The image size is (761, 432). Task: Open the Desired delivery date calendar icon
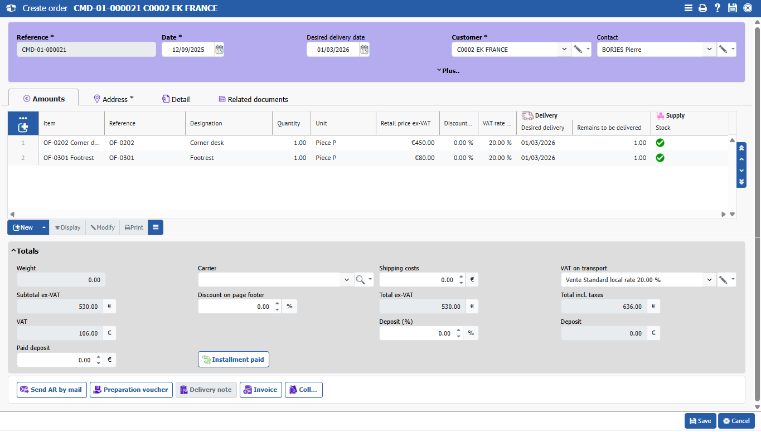(364, 50)
